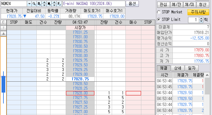Click the trade row timed 04:53:45
The image size is (212, 115).
[180, 87]
